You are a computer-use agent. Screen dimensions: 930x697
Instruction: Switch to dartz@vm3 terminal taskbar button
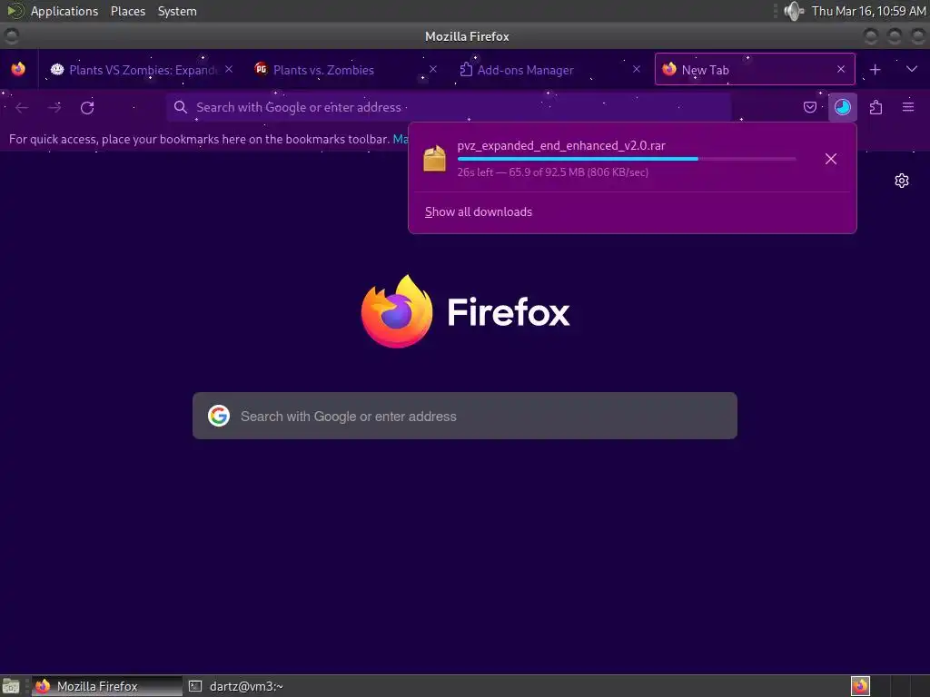coord(236,686)
